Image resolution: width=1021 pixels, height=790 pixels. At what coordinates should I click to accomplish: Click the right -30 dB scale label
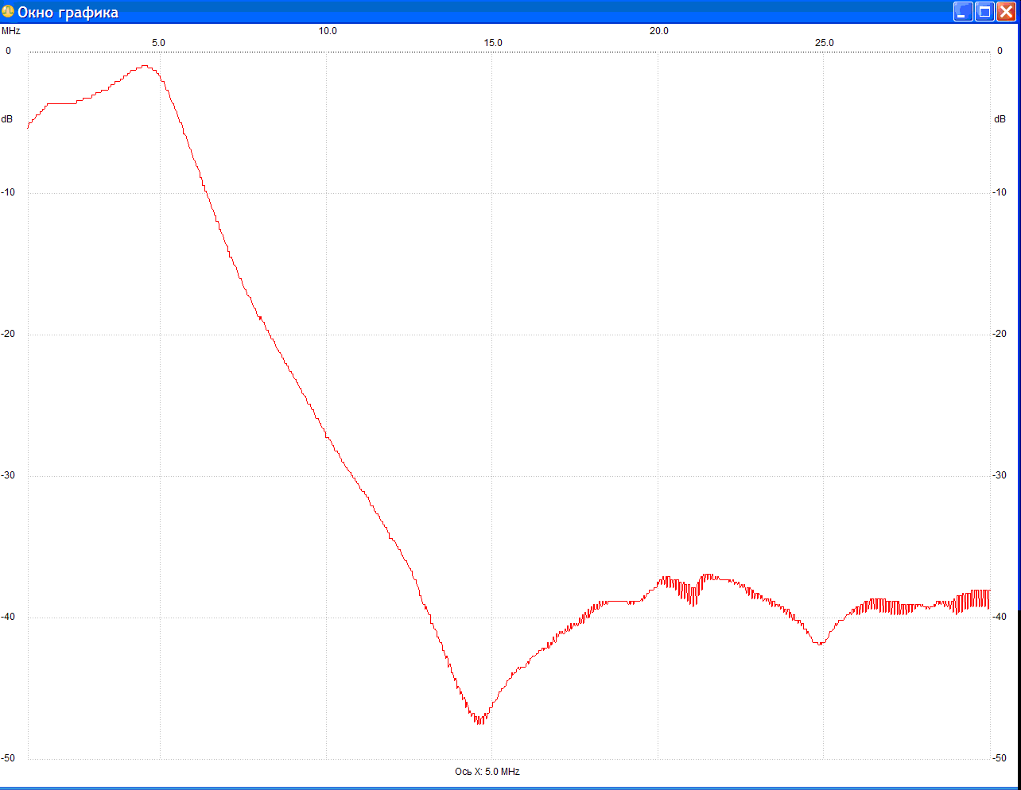point(1000,475)
